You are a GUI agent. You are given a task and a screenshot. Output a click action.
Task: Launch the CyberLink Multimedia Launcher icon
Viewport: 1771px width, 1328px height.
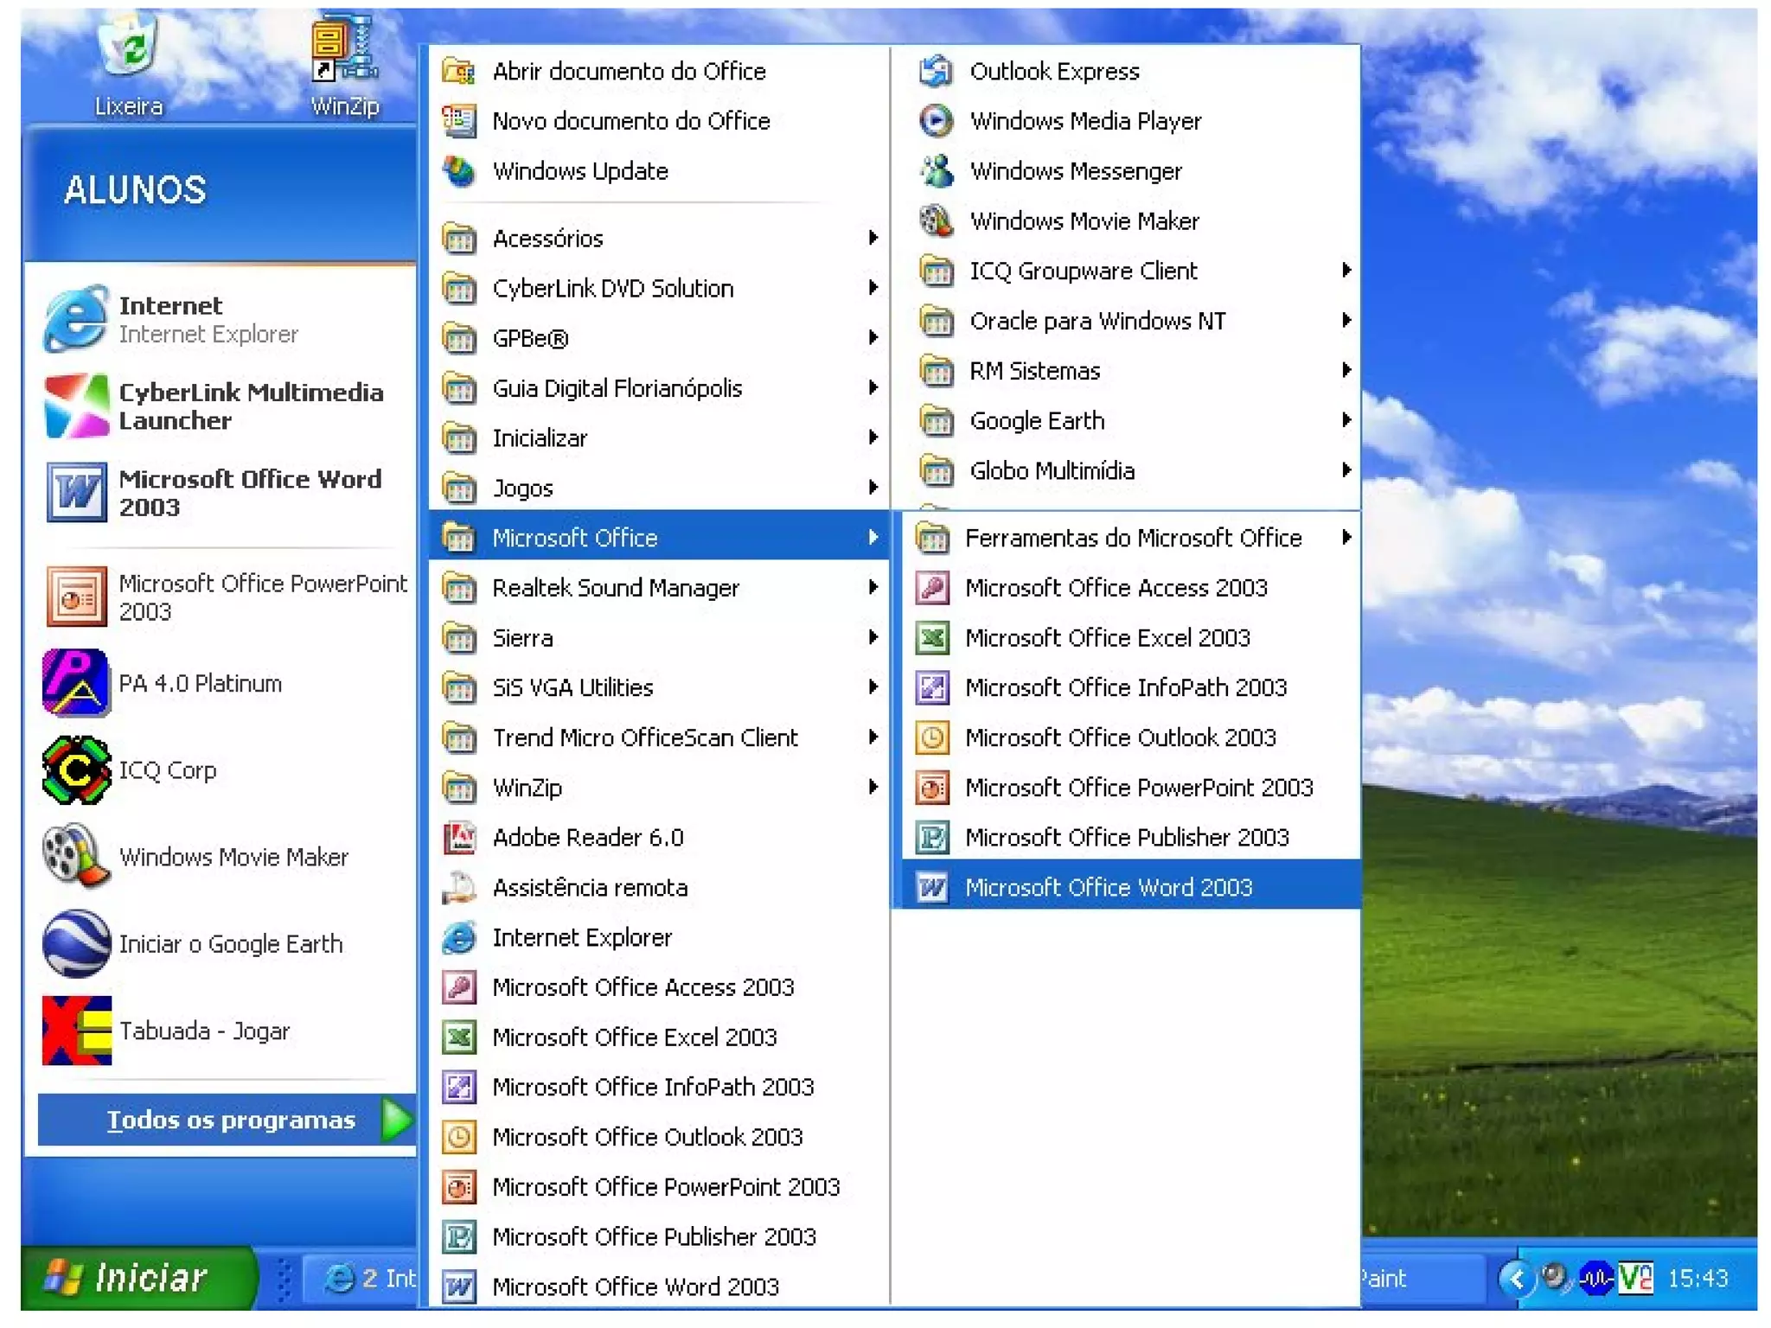76,406
